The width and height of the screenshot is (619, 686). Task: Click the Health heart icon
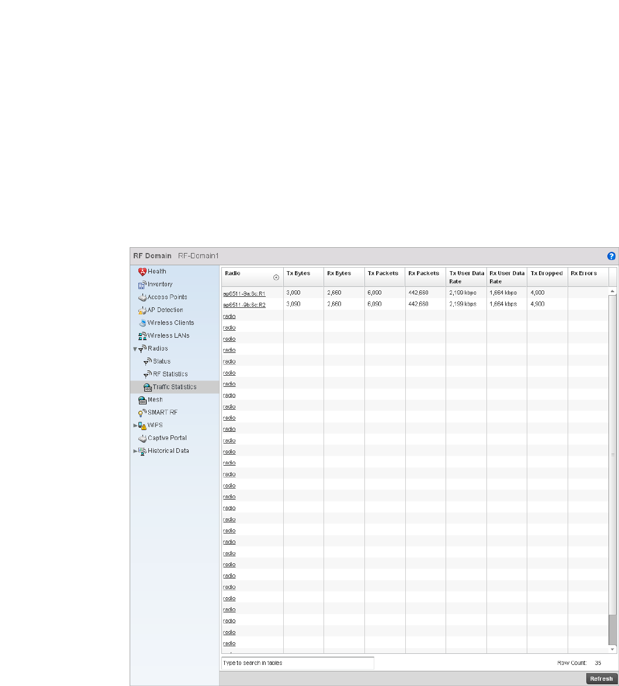(x=142, y=272)
